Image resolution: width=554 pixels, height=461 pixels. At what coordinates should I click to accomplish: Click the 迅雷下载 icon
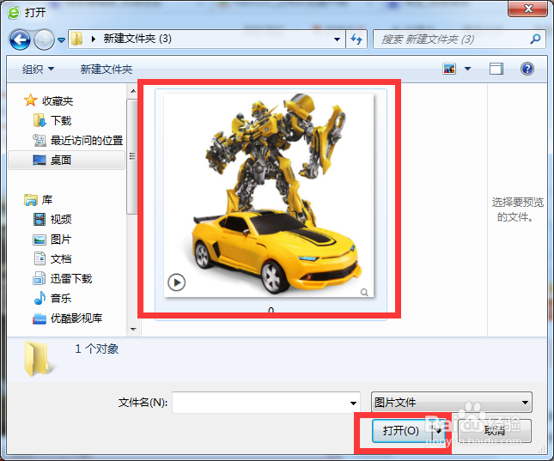pos(40,278)
